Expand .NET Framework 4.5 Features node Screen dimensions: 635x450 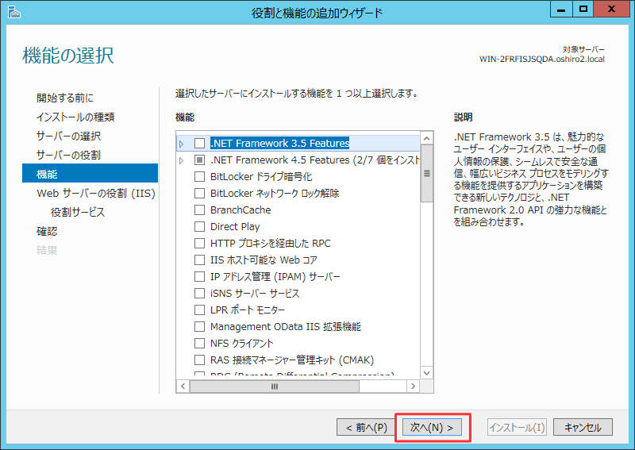tap(182, 160)
